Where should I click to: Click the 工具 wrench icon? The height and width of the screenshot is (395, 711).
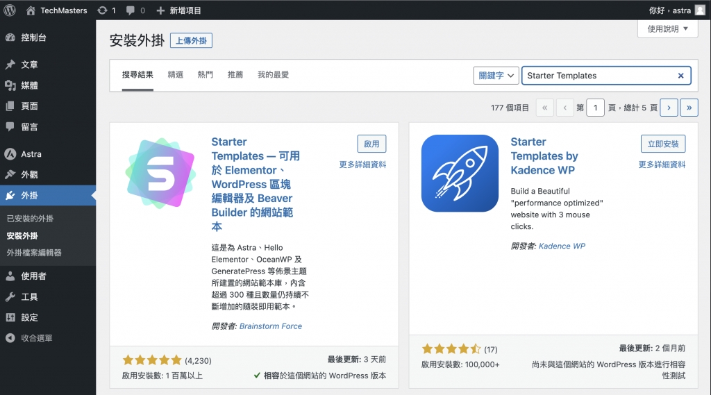click(x=10, y=296)
